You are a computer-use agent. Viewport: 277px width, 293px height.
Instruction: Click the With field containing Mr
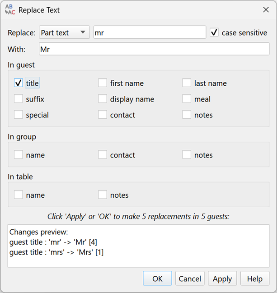pos(154,49)
